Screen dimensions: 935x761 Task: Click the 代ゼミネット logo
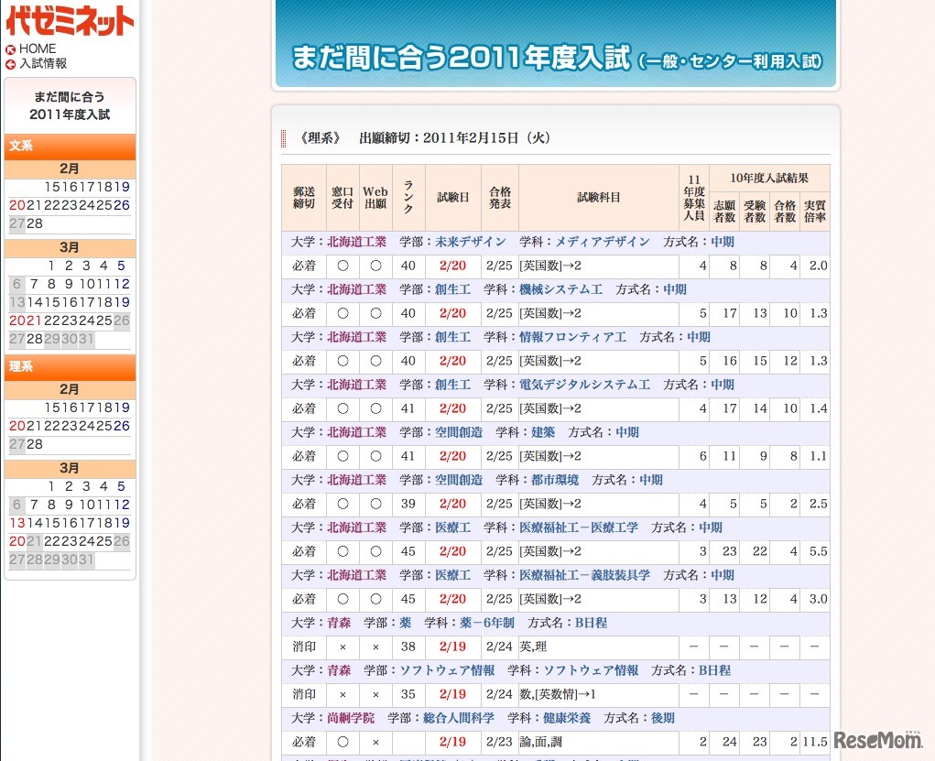pos(70,20)
